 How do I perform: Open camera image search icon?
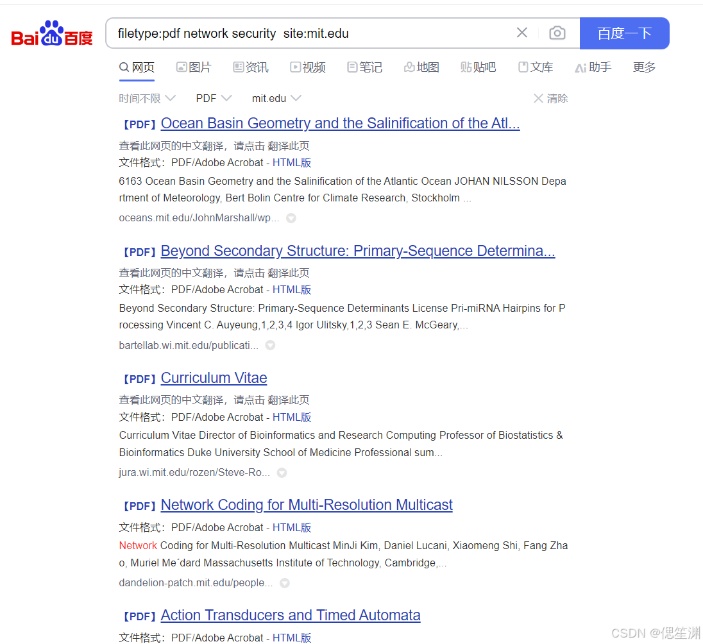point(557,33)
